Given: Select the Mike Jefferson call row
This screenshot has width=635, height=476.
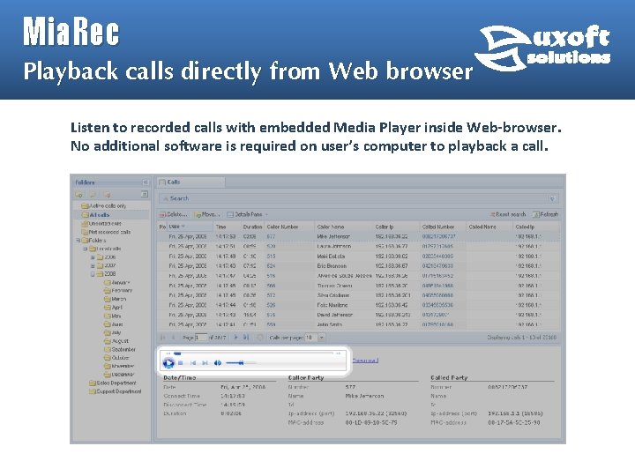Looking at the screenshot, I should tap(359, 236).
